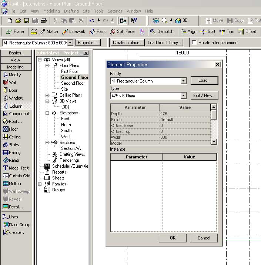The width and height of the screenshot is (261, 265).
Task: Select Section AA in the Project Browser
Action: (x=71, y=148)
